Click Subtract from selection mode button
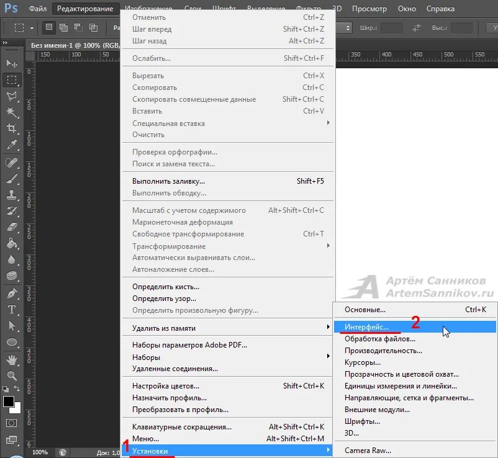 [78, 27]
